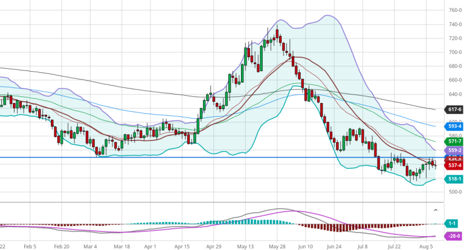Click the Aug 5 date axis label

coord(425,246)
